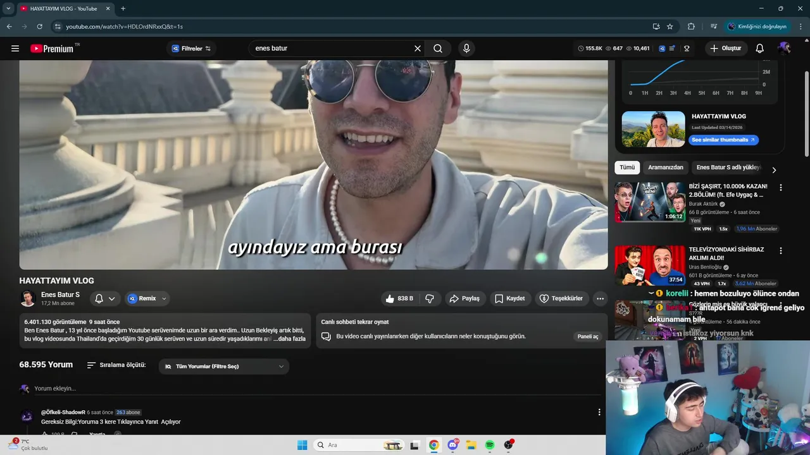Screen dimensions: 810x455
Task: Click the Chrome address bar URL
Action: click(124, 27)
